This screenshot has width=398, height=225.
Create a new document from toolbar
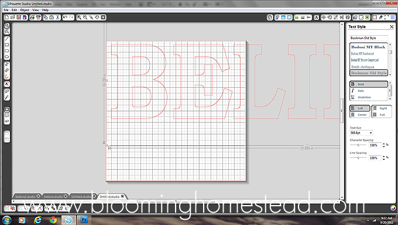(7, 18)
